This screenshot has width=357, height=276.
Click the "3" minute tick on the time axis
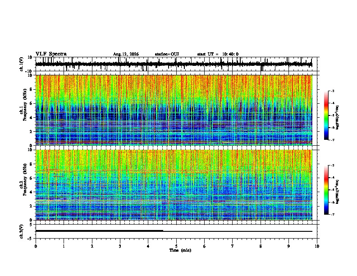coord(120,246)
